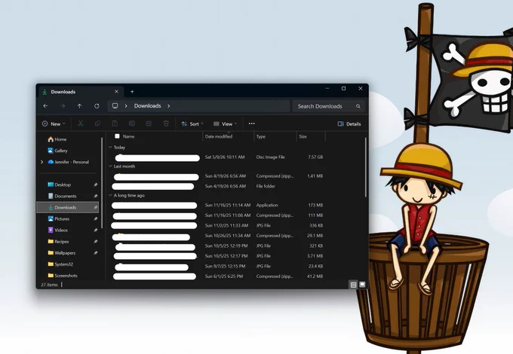Unpin Videos using its pin icon

pyautogui.click(x=96, y=230)
